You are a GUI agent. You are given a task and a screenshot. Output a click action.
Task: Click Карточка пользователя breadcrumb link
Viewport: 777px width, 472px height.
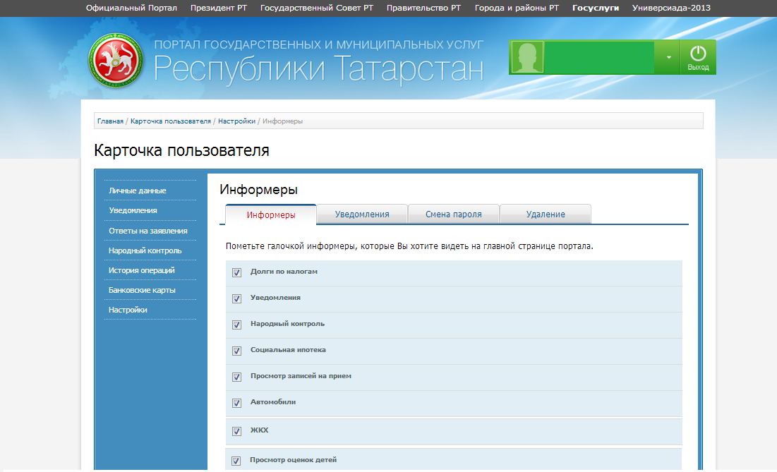pos(171,121)
